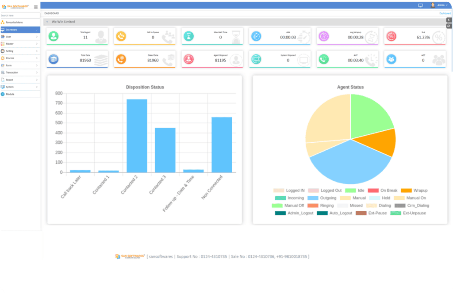This screenshot has width=453, height=293.
Task: Click the Admin avatar icon
Action: (433, 5)
